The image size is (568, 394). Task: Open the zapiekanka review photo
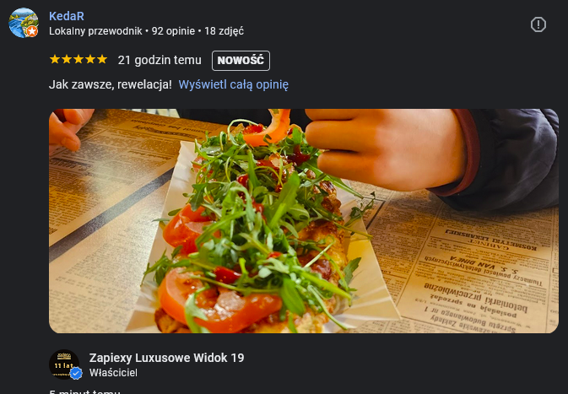304,221
